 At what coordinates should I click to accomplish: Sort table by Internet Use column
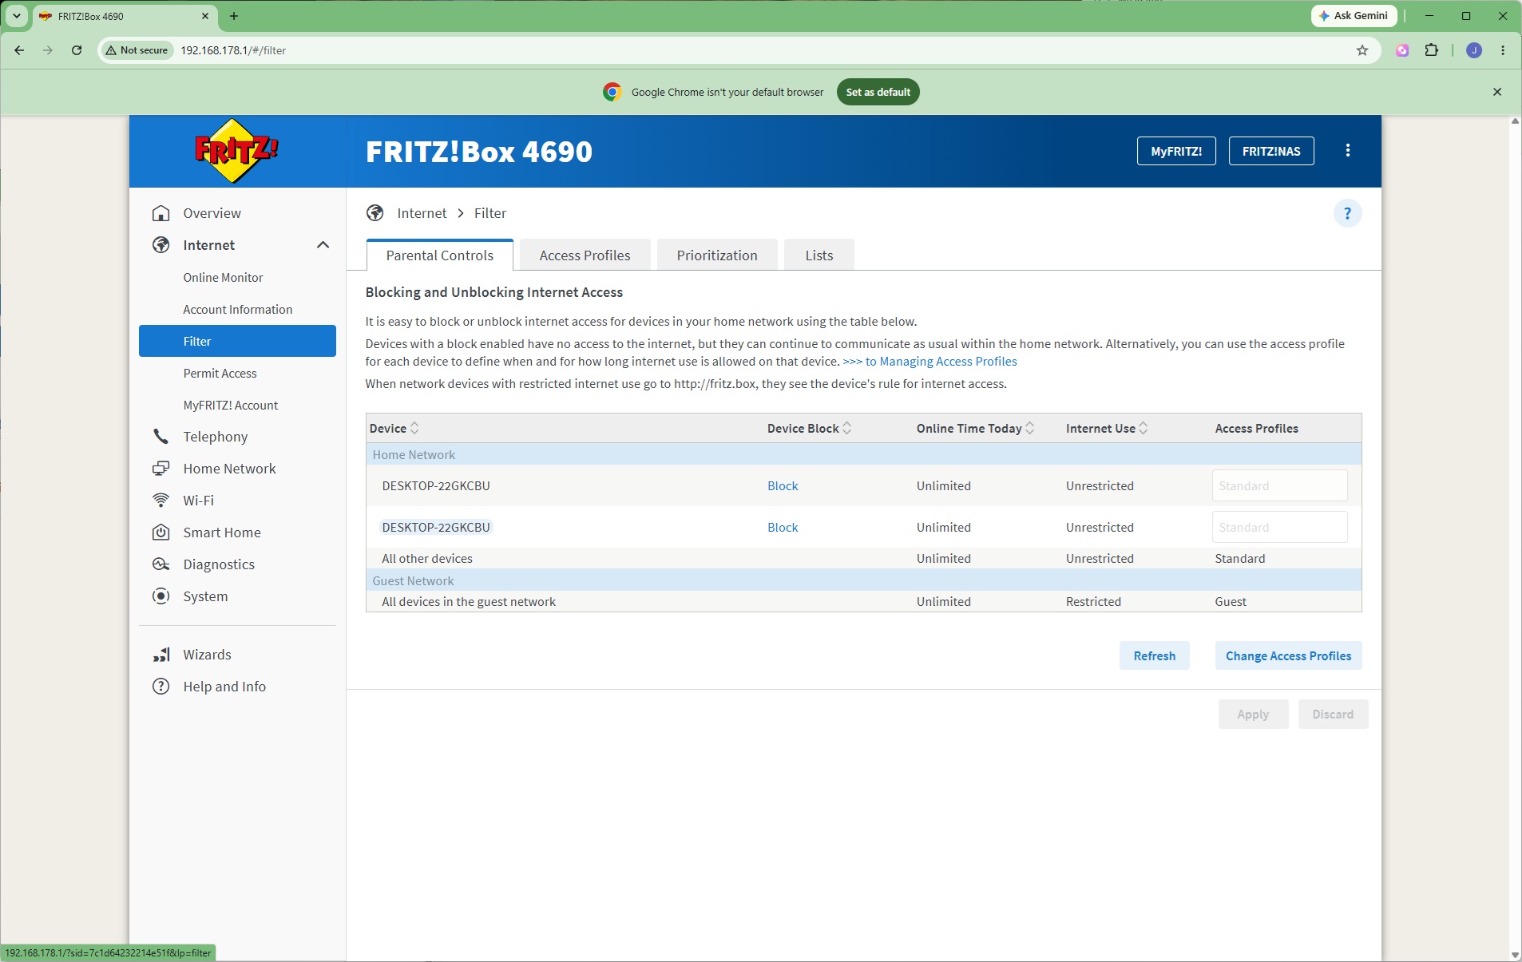click(1143, 429)
